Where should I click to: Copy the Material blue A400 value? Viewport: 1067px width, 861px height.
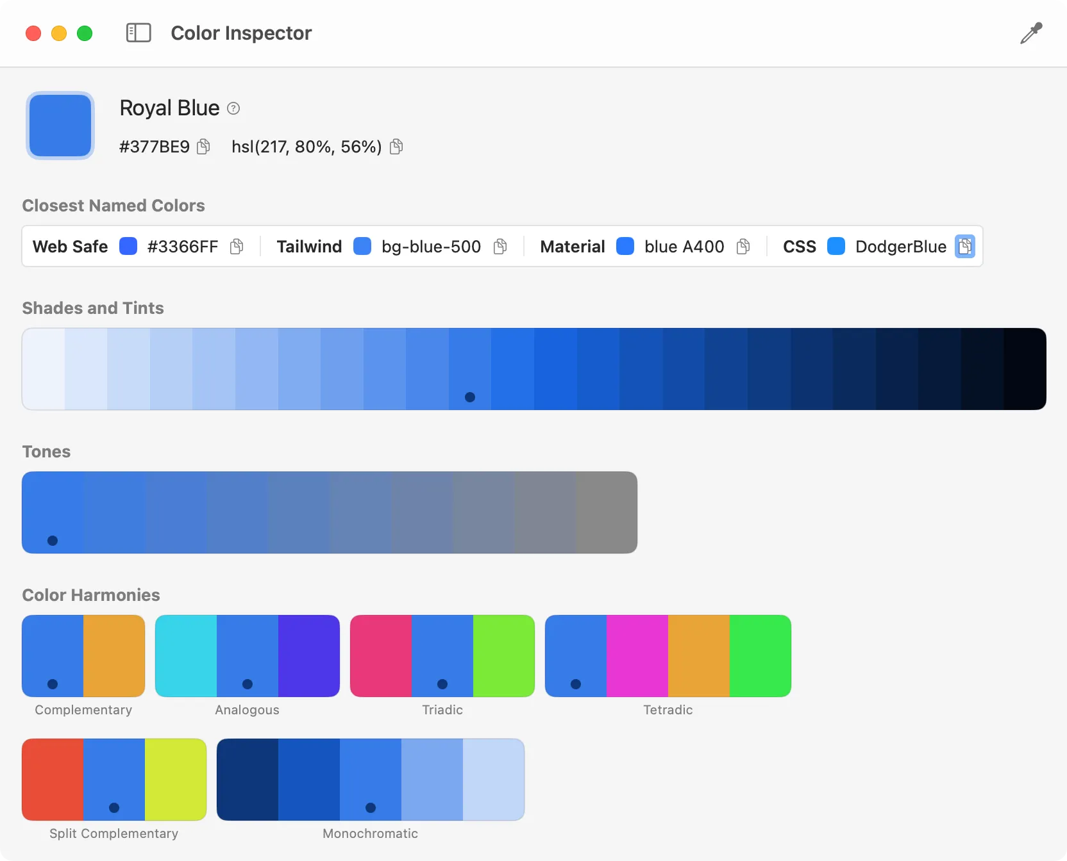(743, 246)
